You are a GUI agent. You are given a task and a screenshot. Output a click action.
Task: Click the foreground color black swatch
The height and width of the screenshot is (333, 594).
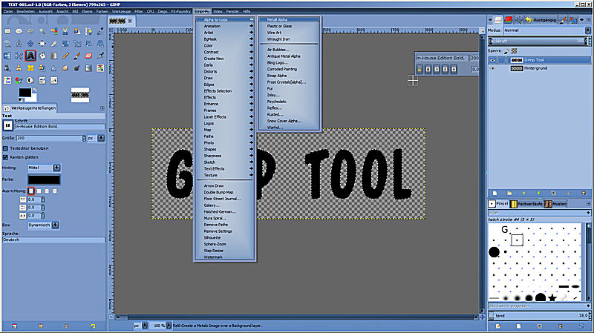click(x=25, y=92)
